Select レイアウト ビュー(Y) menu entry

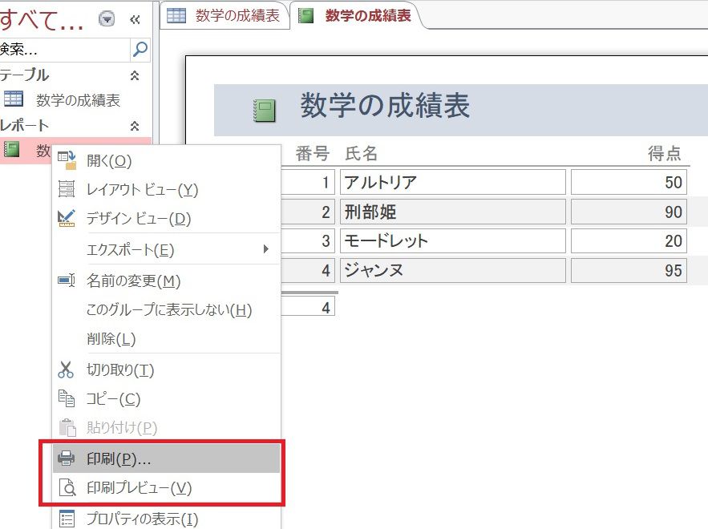[x=141, y=190]
